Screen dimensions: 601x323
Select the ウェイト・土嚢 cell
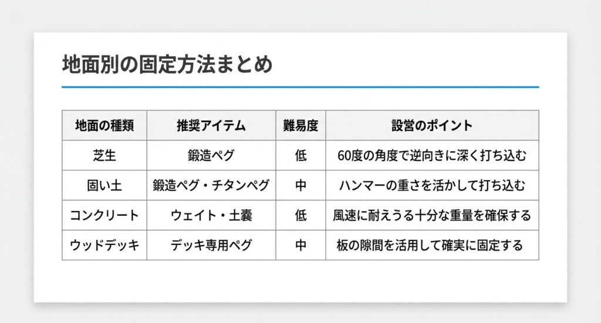tap(211, 215)
